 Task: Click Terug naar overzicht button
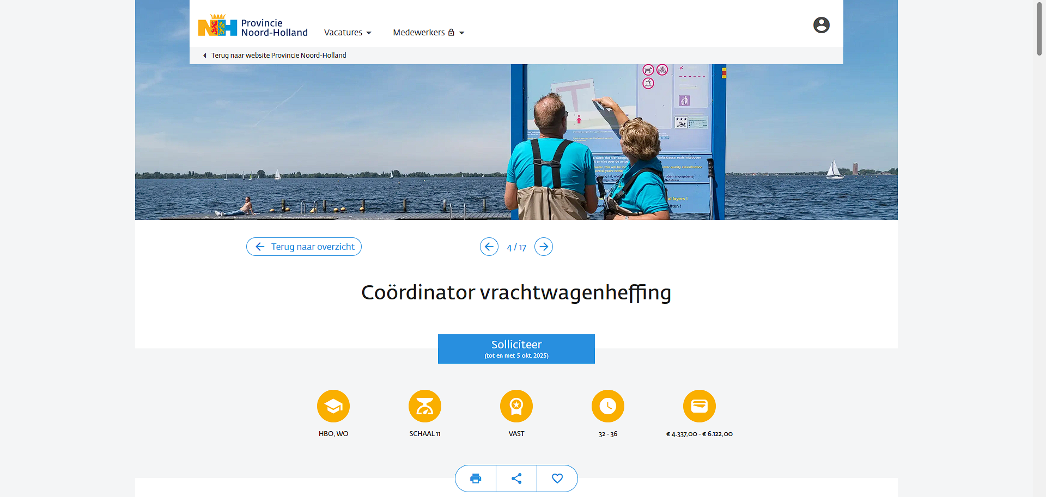pyautogui.click(x=304, y=247)
